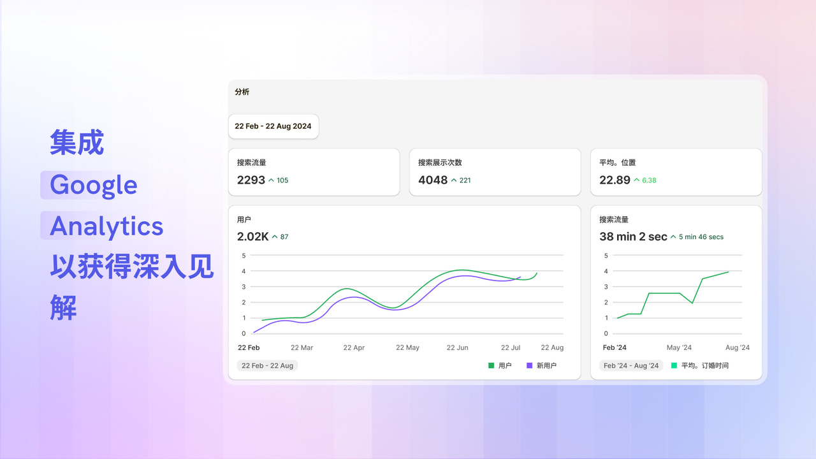Click the 22 Aug x-axis label

pos(552,347)
